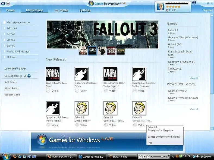Image resolution: width=214 pixels, height=160 pixels.
Task: Click the Gamerscore G icon
Action: coord(167,10)
